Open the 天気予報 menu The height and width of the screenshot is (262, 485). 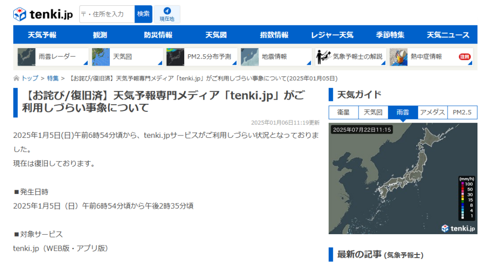click(x=42, y=35)
